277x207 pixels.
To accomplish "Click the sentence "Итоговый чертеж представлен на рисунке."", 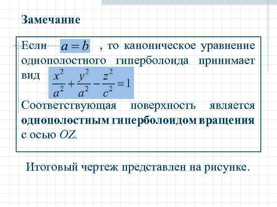I will click(138, 167).
